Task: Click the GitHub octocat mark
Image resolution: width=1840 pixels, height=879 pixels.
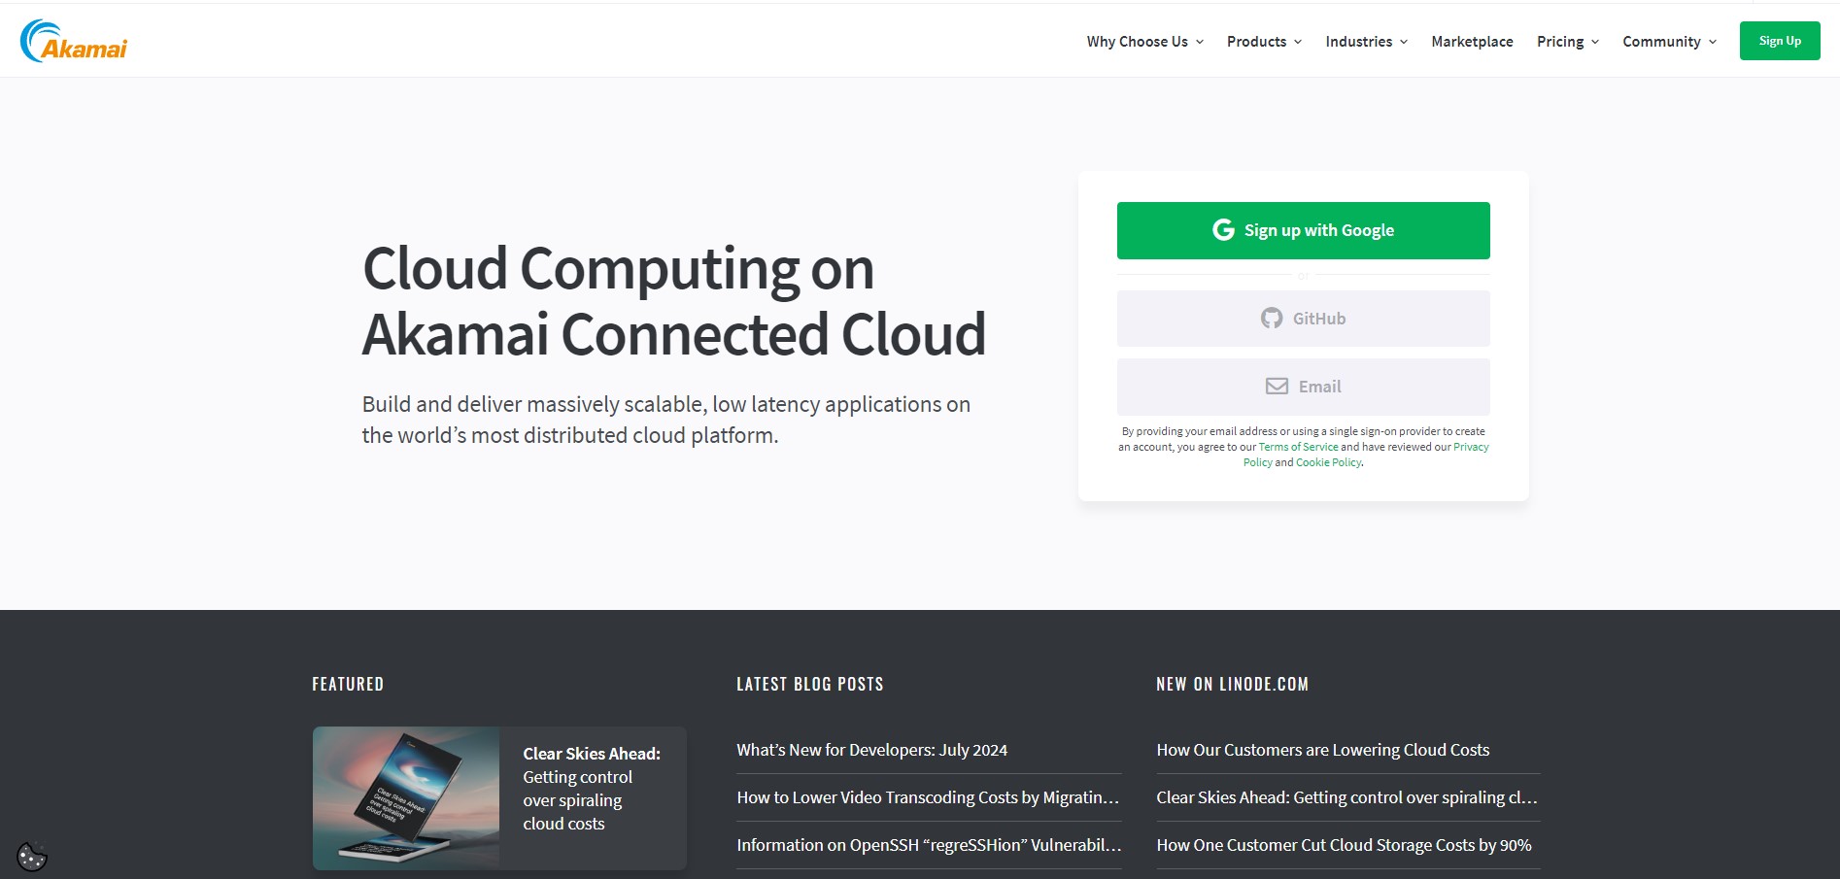Action: click(x=1273, y=318)
